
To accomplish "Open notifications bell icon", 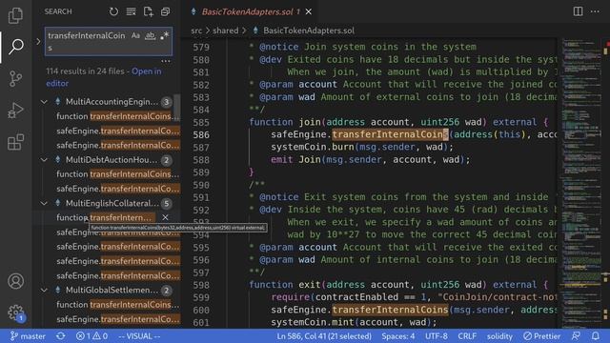I will click(596, 336).
